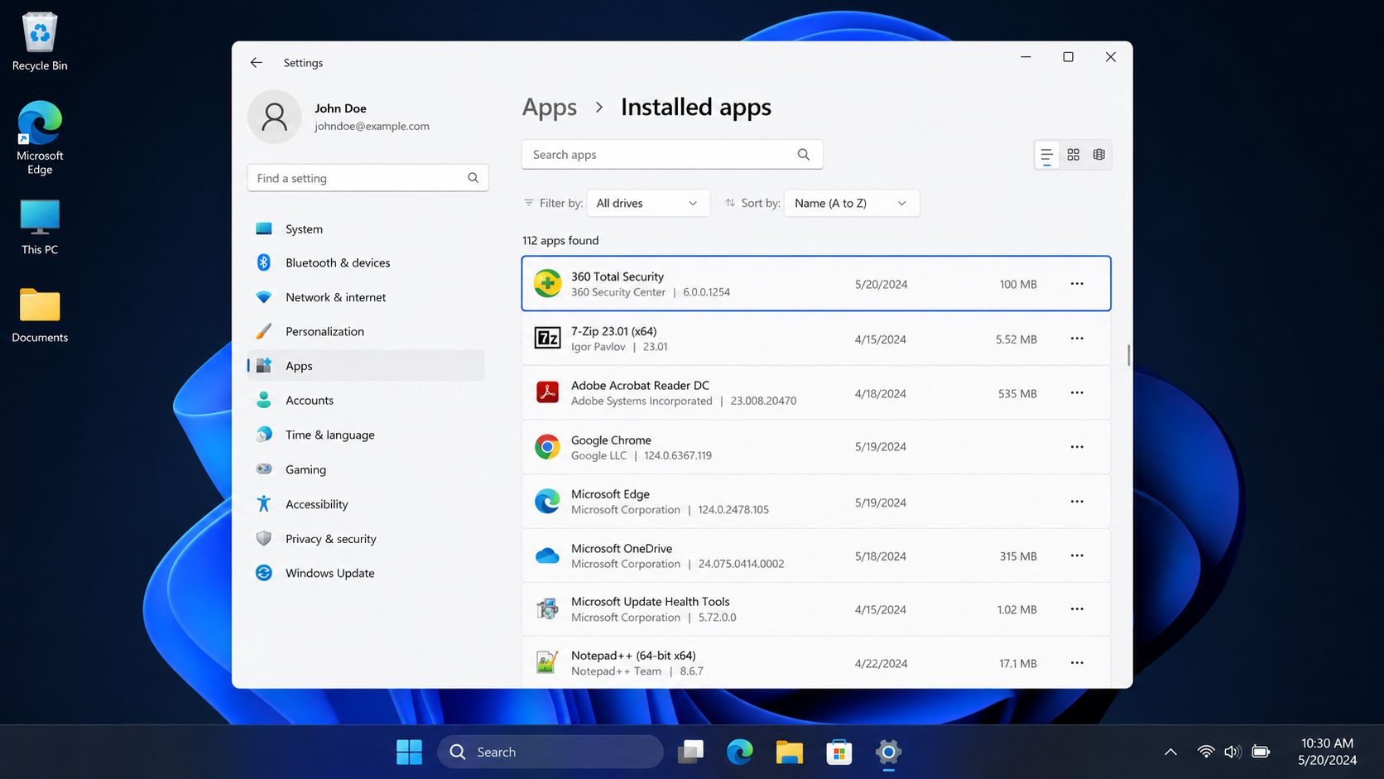
Task: Open volume control in system tray
Action: [1233, 752]
